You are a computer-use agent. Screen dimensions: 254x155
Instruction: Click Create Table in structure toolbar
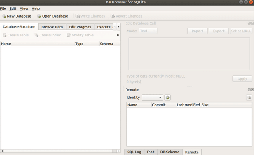(16, 35)
